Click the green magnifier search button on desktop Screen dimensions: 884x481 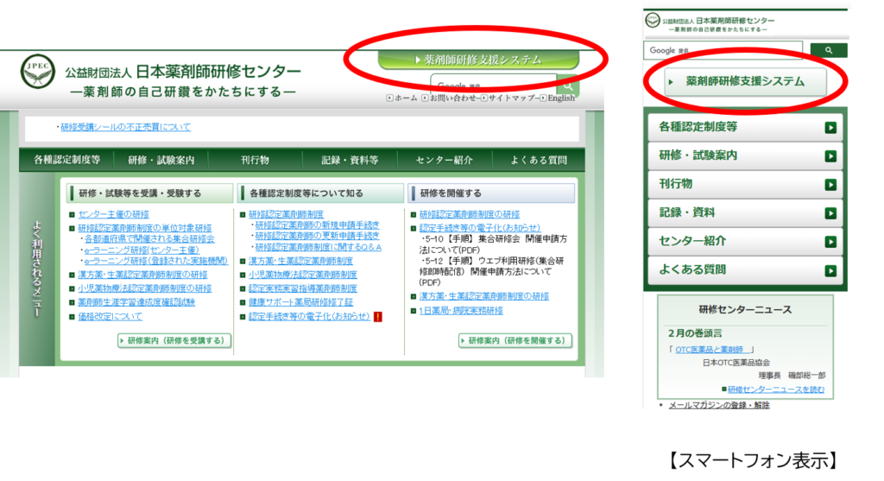point(567,85)
